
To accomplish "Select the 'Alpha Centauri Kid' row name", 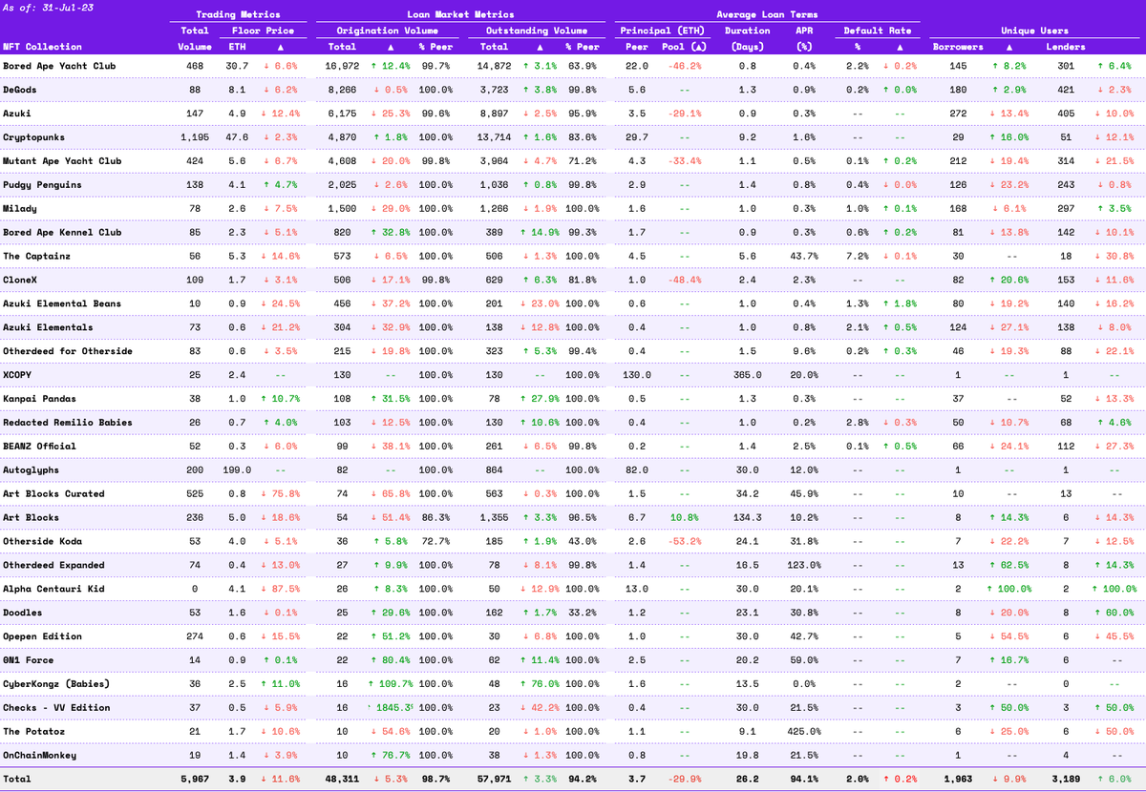I will click(53, 589).
